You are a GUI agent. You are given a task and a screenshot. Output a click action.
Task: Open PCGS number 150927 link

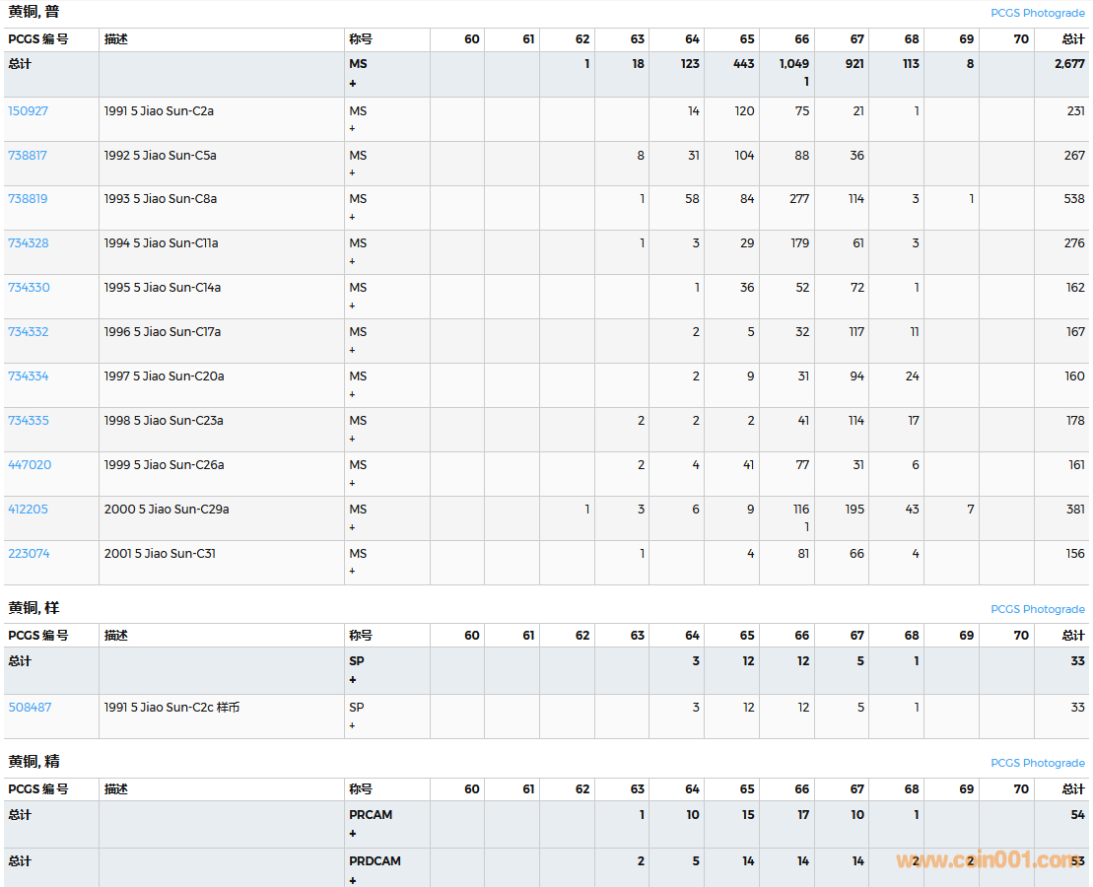[28, 111]
